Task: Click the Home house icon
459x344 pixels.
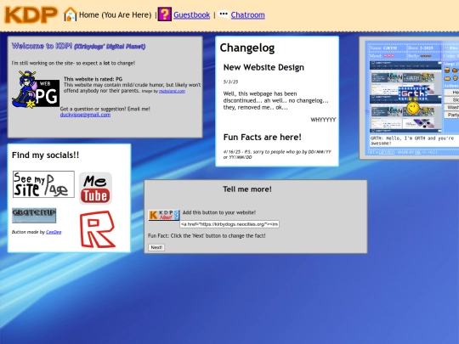Action: click(71, 14)
